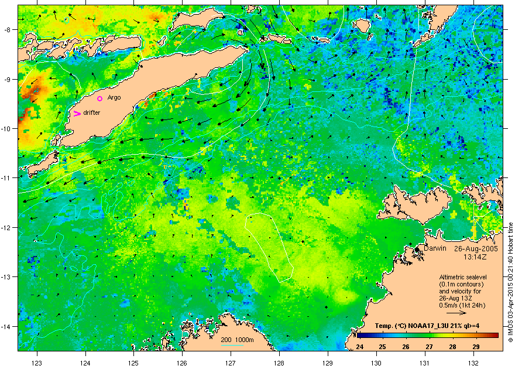Click the color scale value 27
Screen dimensions: 515x369
pyautogui.click(x=430, y=347)
